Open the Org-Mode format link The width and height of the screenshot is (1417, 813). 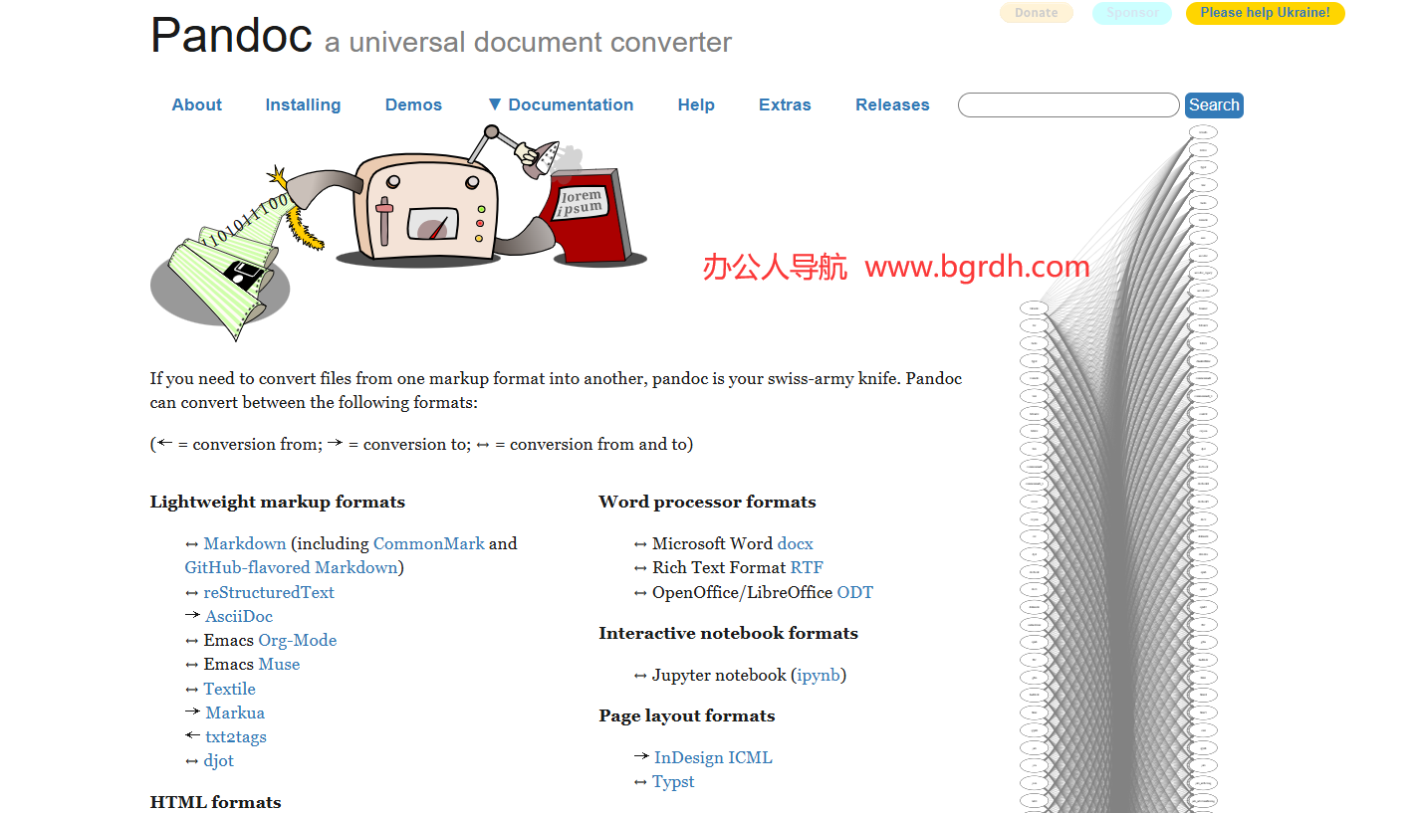point(297,640)
